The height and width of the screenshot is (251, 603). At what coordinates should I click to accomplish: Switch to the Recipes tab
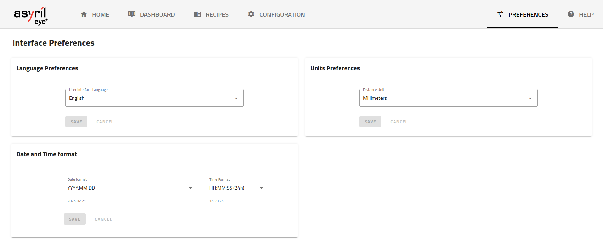click(217, 14)
